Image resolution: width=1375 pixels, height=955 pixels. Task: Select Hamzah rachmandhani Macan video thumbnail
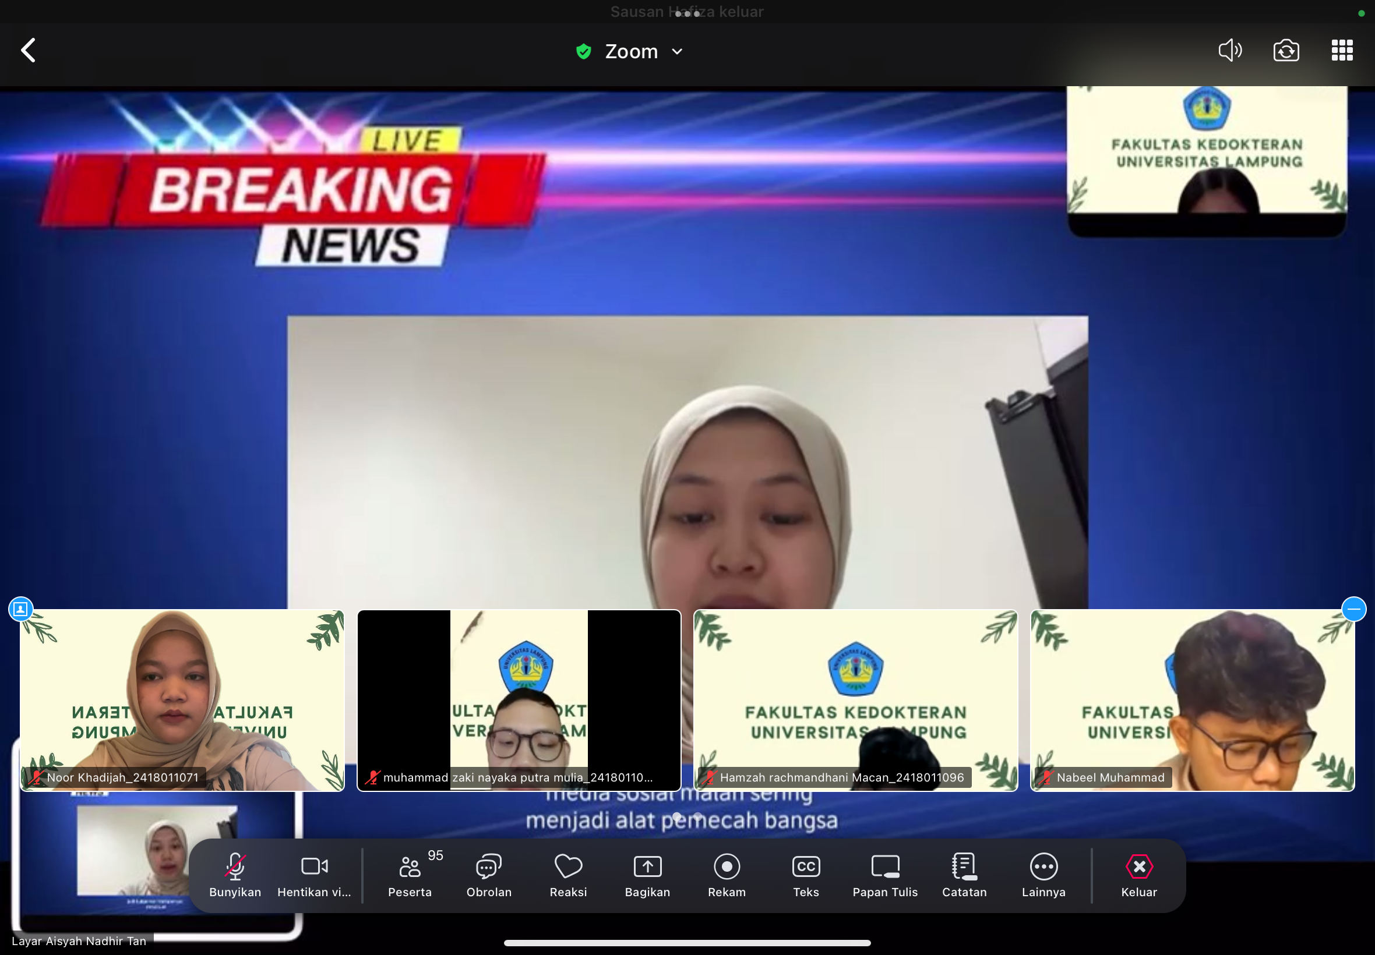pos(855,700)
